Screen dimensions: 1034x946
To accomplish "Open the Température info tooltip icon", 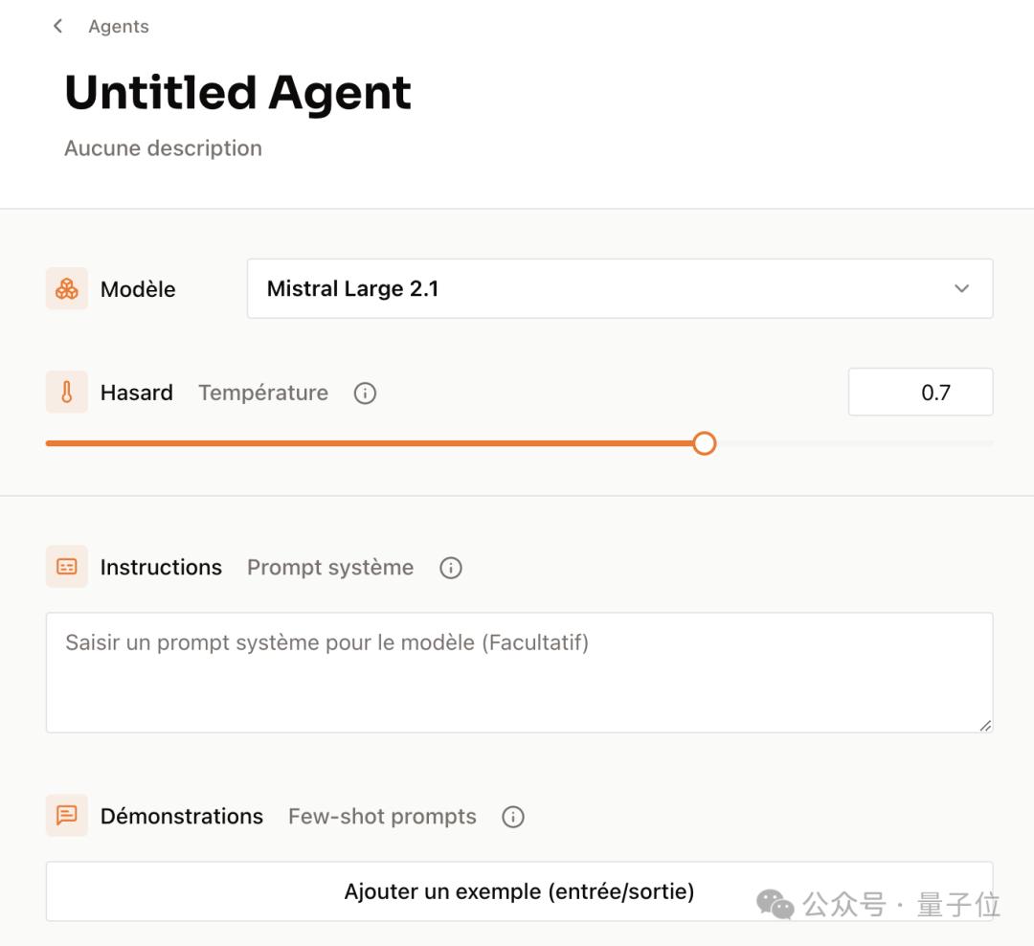I will 365,393.
